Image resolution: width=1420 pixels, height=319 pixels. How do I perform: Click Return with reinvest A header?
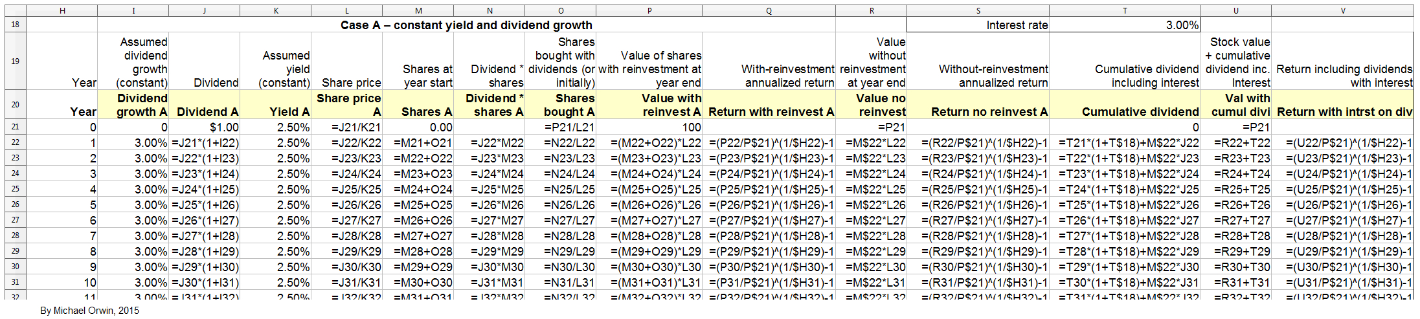point(769,105)
